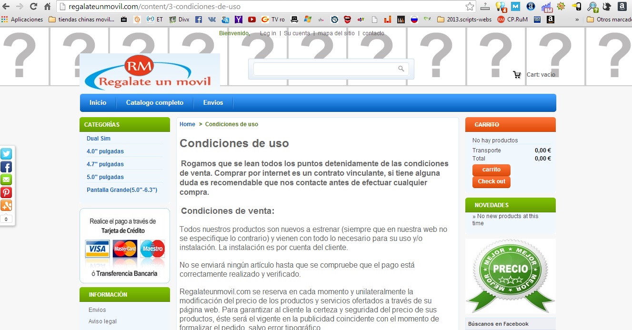The image size is (632, 330).
Task: Click the Home breadcrumb link
Action: coord(187,124)
